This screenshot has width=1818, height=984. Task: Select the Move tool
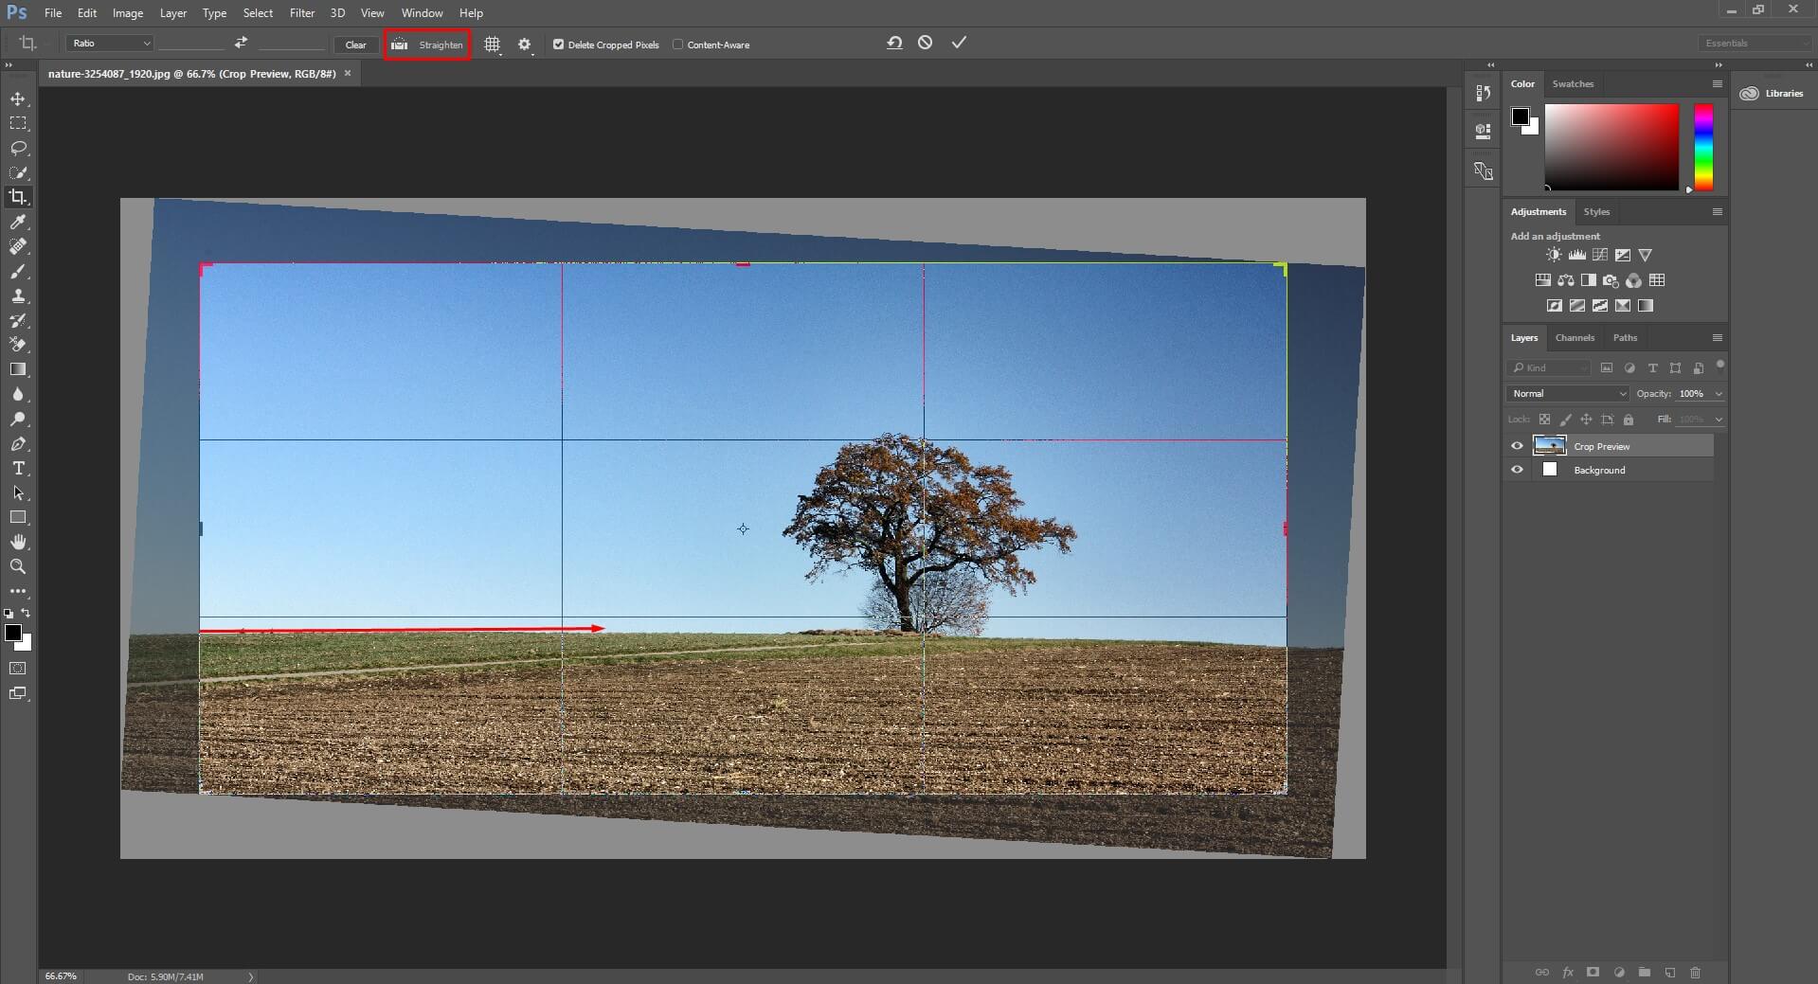(x=18, y=98)
